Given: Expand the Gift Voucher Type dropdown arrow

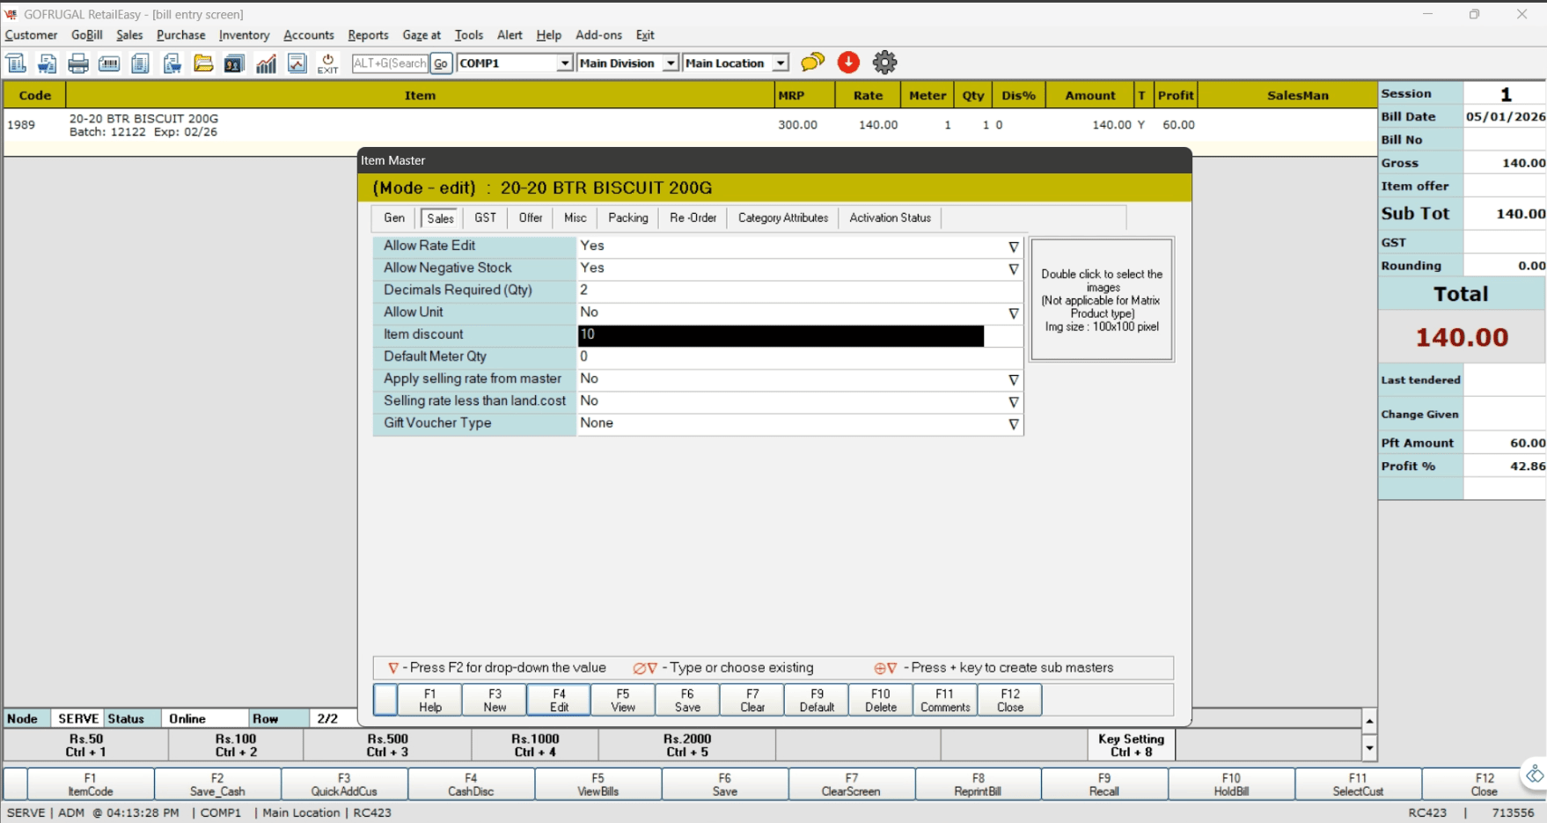Looking at the screenshot, I should [x=1014, y=423].
